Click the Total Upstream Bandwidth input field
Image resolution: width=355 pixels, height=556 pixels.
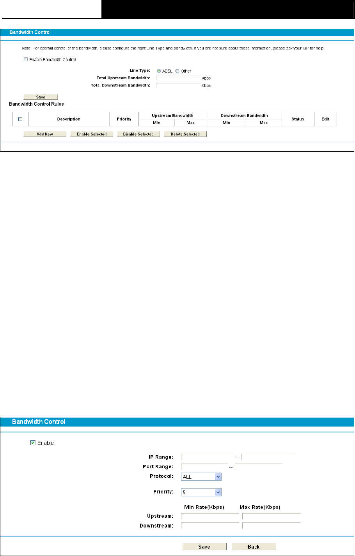coord(178,78)
